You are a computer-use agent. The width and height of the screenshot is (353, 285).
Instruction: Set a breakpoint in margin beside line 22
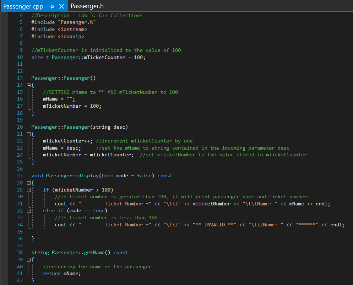pyautogui.click(x=4, y=141)
